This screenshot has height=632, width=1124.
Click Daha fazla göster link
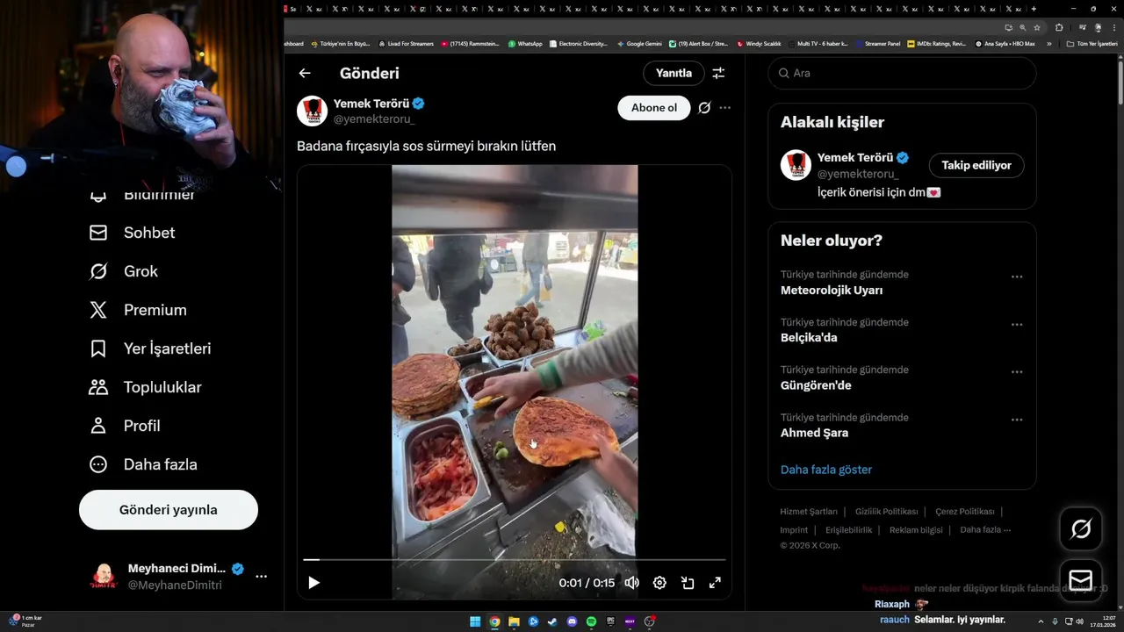pos(826,470)
